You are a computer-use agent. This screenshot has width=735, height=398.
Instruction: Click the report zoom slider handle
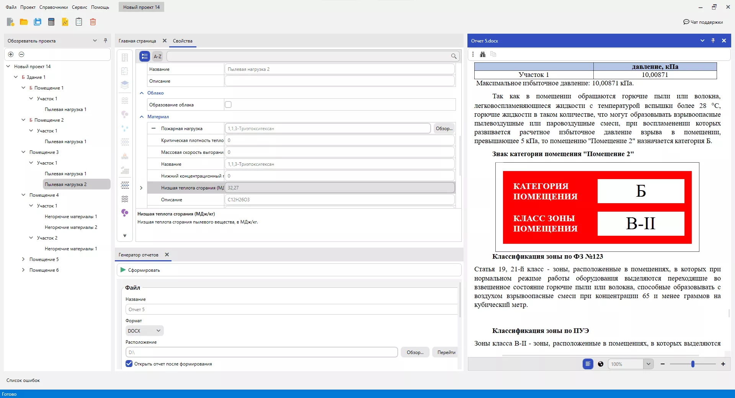(x=693, y=364)
